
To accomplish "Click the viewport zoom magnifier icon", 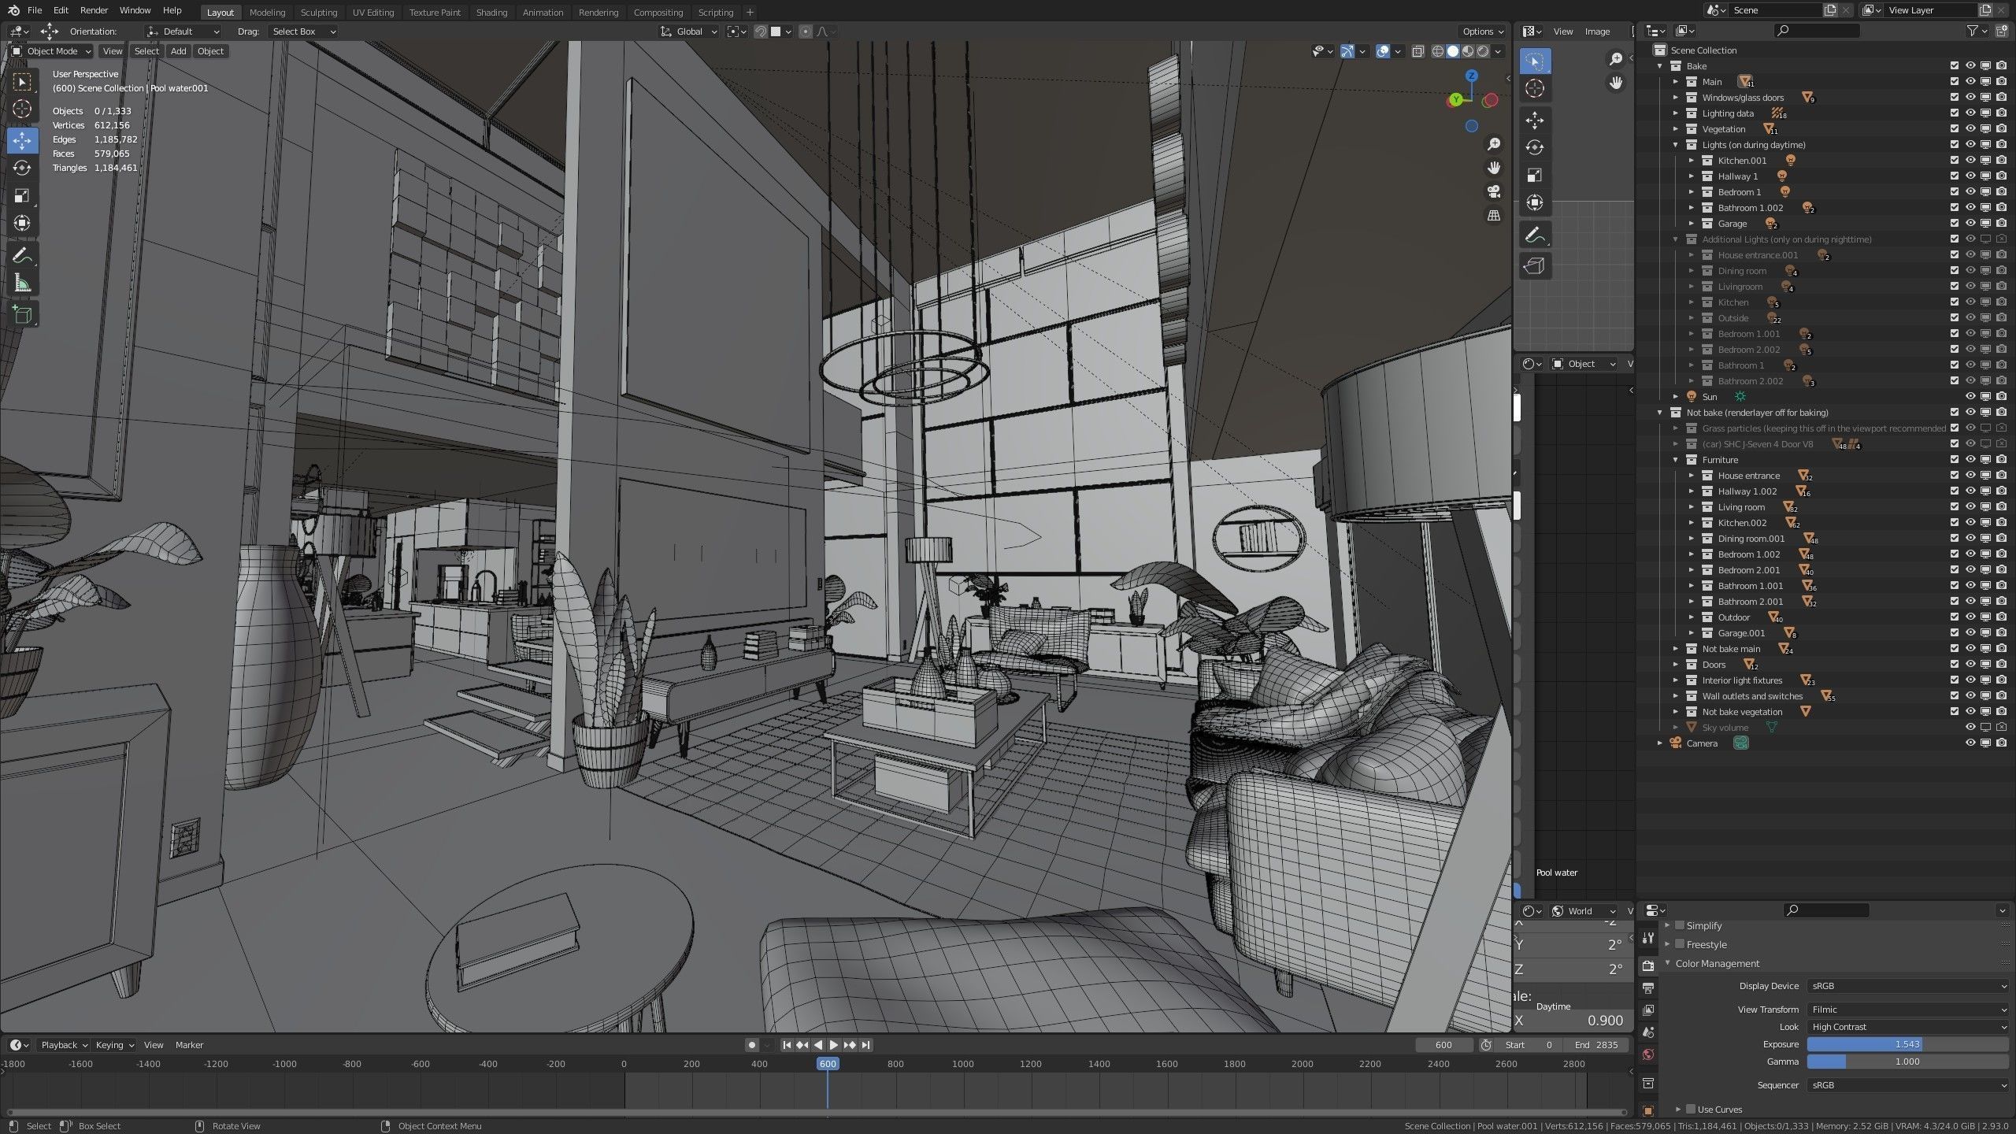I will pyautogui.click(x=1493, y=144).
